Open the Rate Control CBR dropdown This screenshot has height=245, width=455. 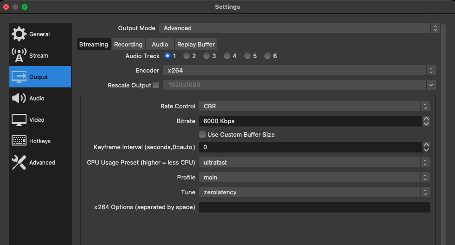click(314, 106)
